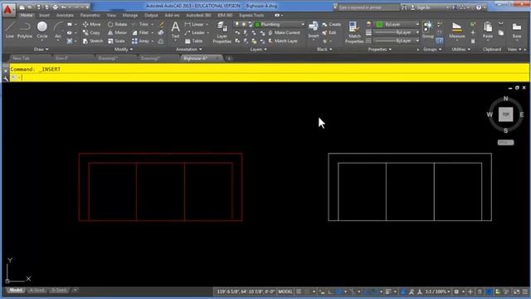Add a Leader annotation
This screenshot has width=531, height=299.
pos(195,33)
